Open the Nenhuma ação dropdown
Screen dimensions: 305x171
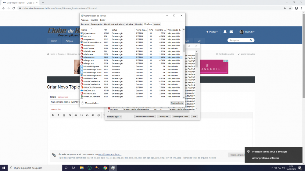pos(114,117)
